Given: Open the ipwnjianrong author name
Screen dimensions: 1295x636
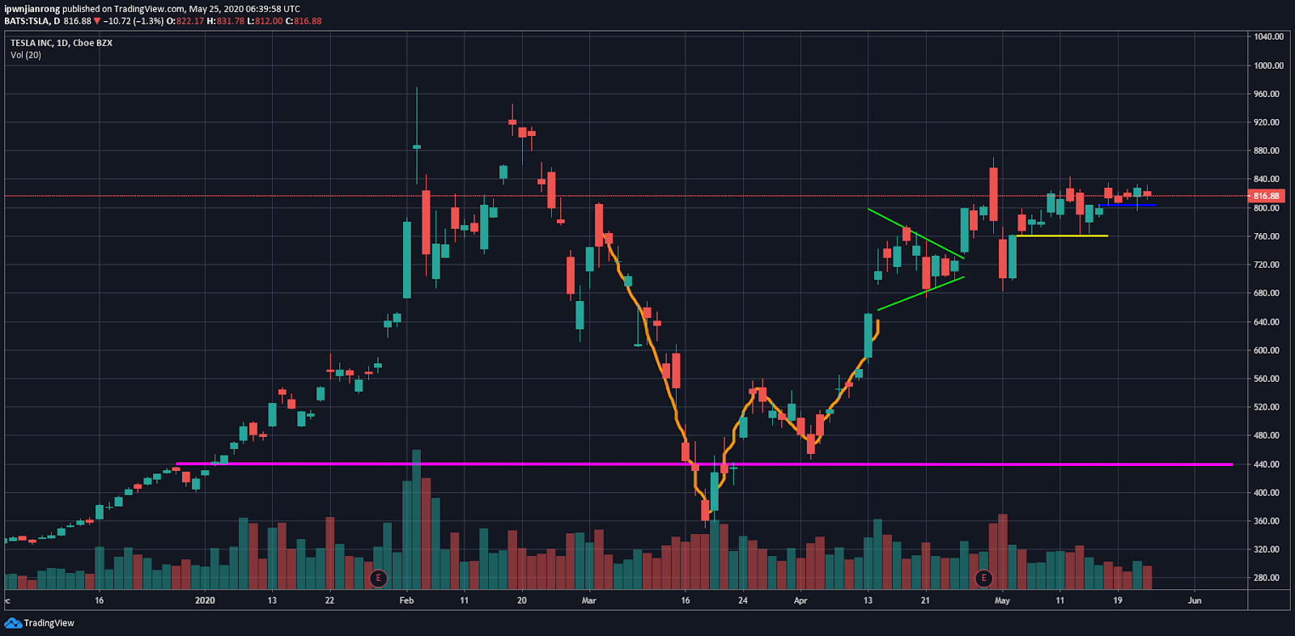Looking at the screenshot, I should tap(32, 9).
